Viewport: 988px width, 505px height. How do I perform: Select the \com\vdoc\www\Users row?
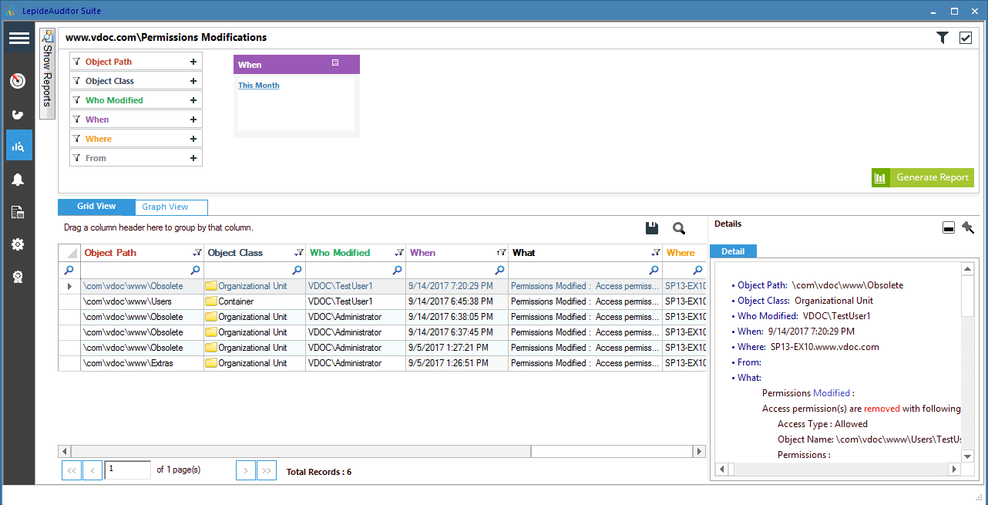tap(382, 301)
